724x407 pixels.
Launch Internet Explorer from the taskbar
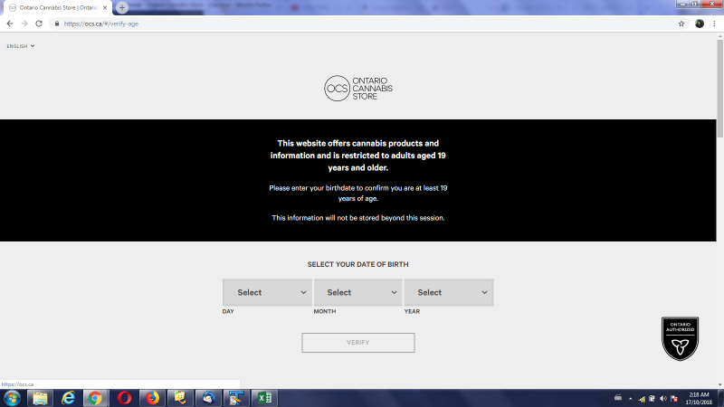(x=69, y=398)
